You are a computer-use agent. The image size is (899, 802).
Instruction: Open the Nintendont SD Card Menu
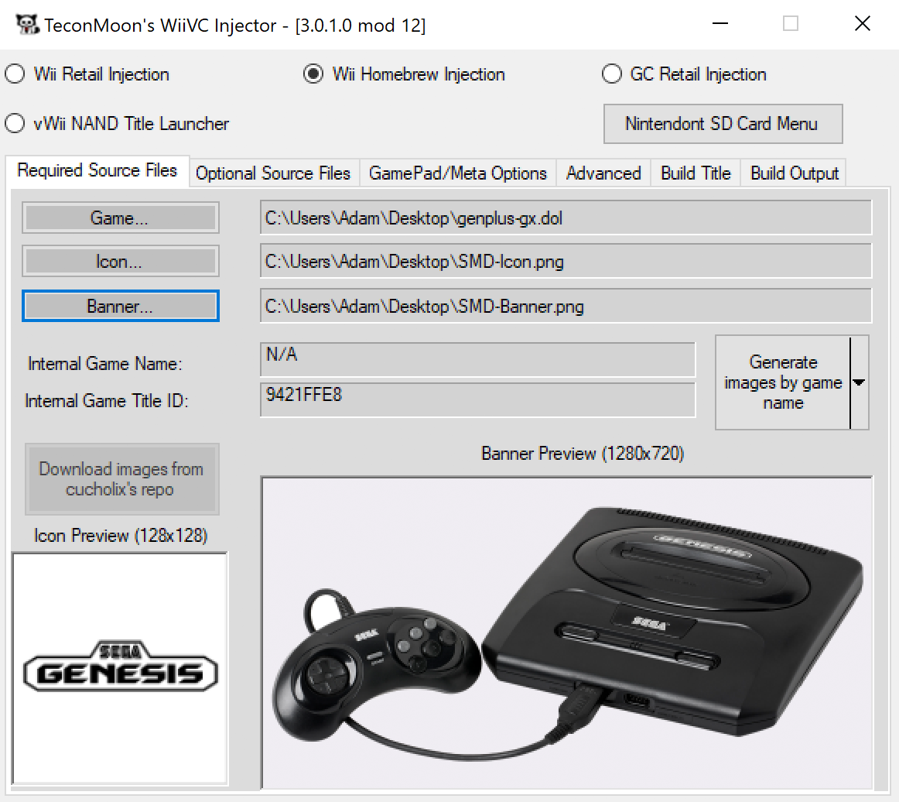tap(723, 123)
